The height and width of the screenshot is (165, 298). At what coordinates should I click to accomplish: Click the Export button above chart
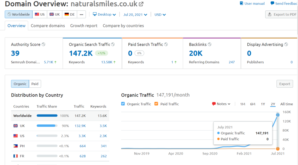point(285,84)
